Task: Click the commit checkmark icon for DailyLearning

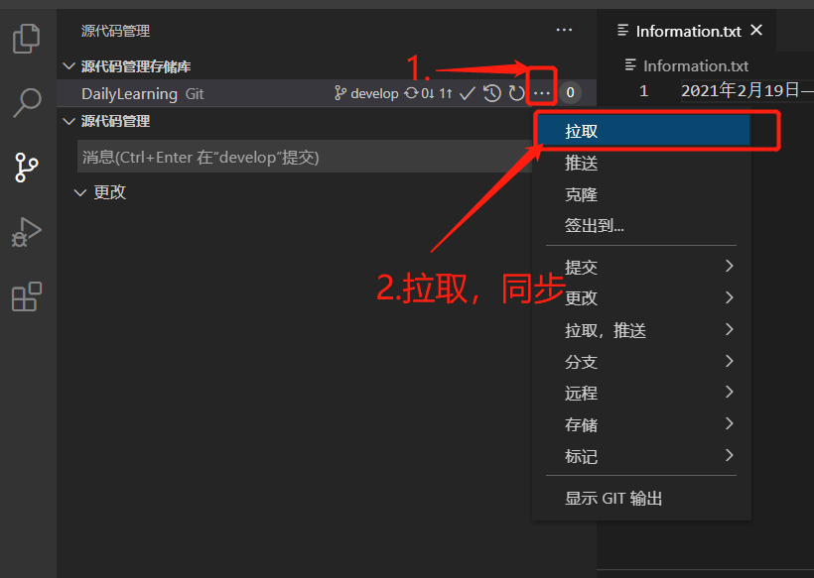Action: [x=468, y=93]
